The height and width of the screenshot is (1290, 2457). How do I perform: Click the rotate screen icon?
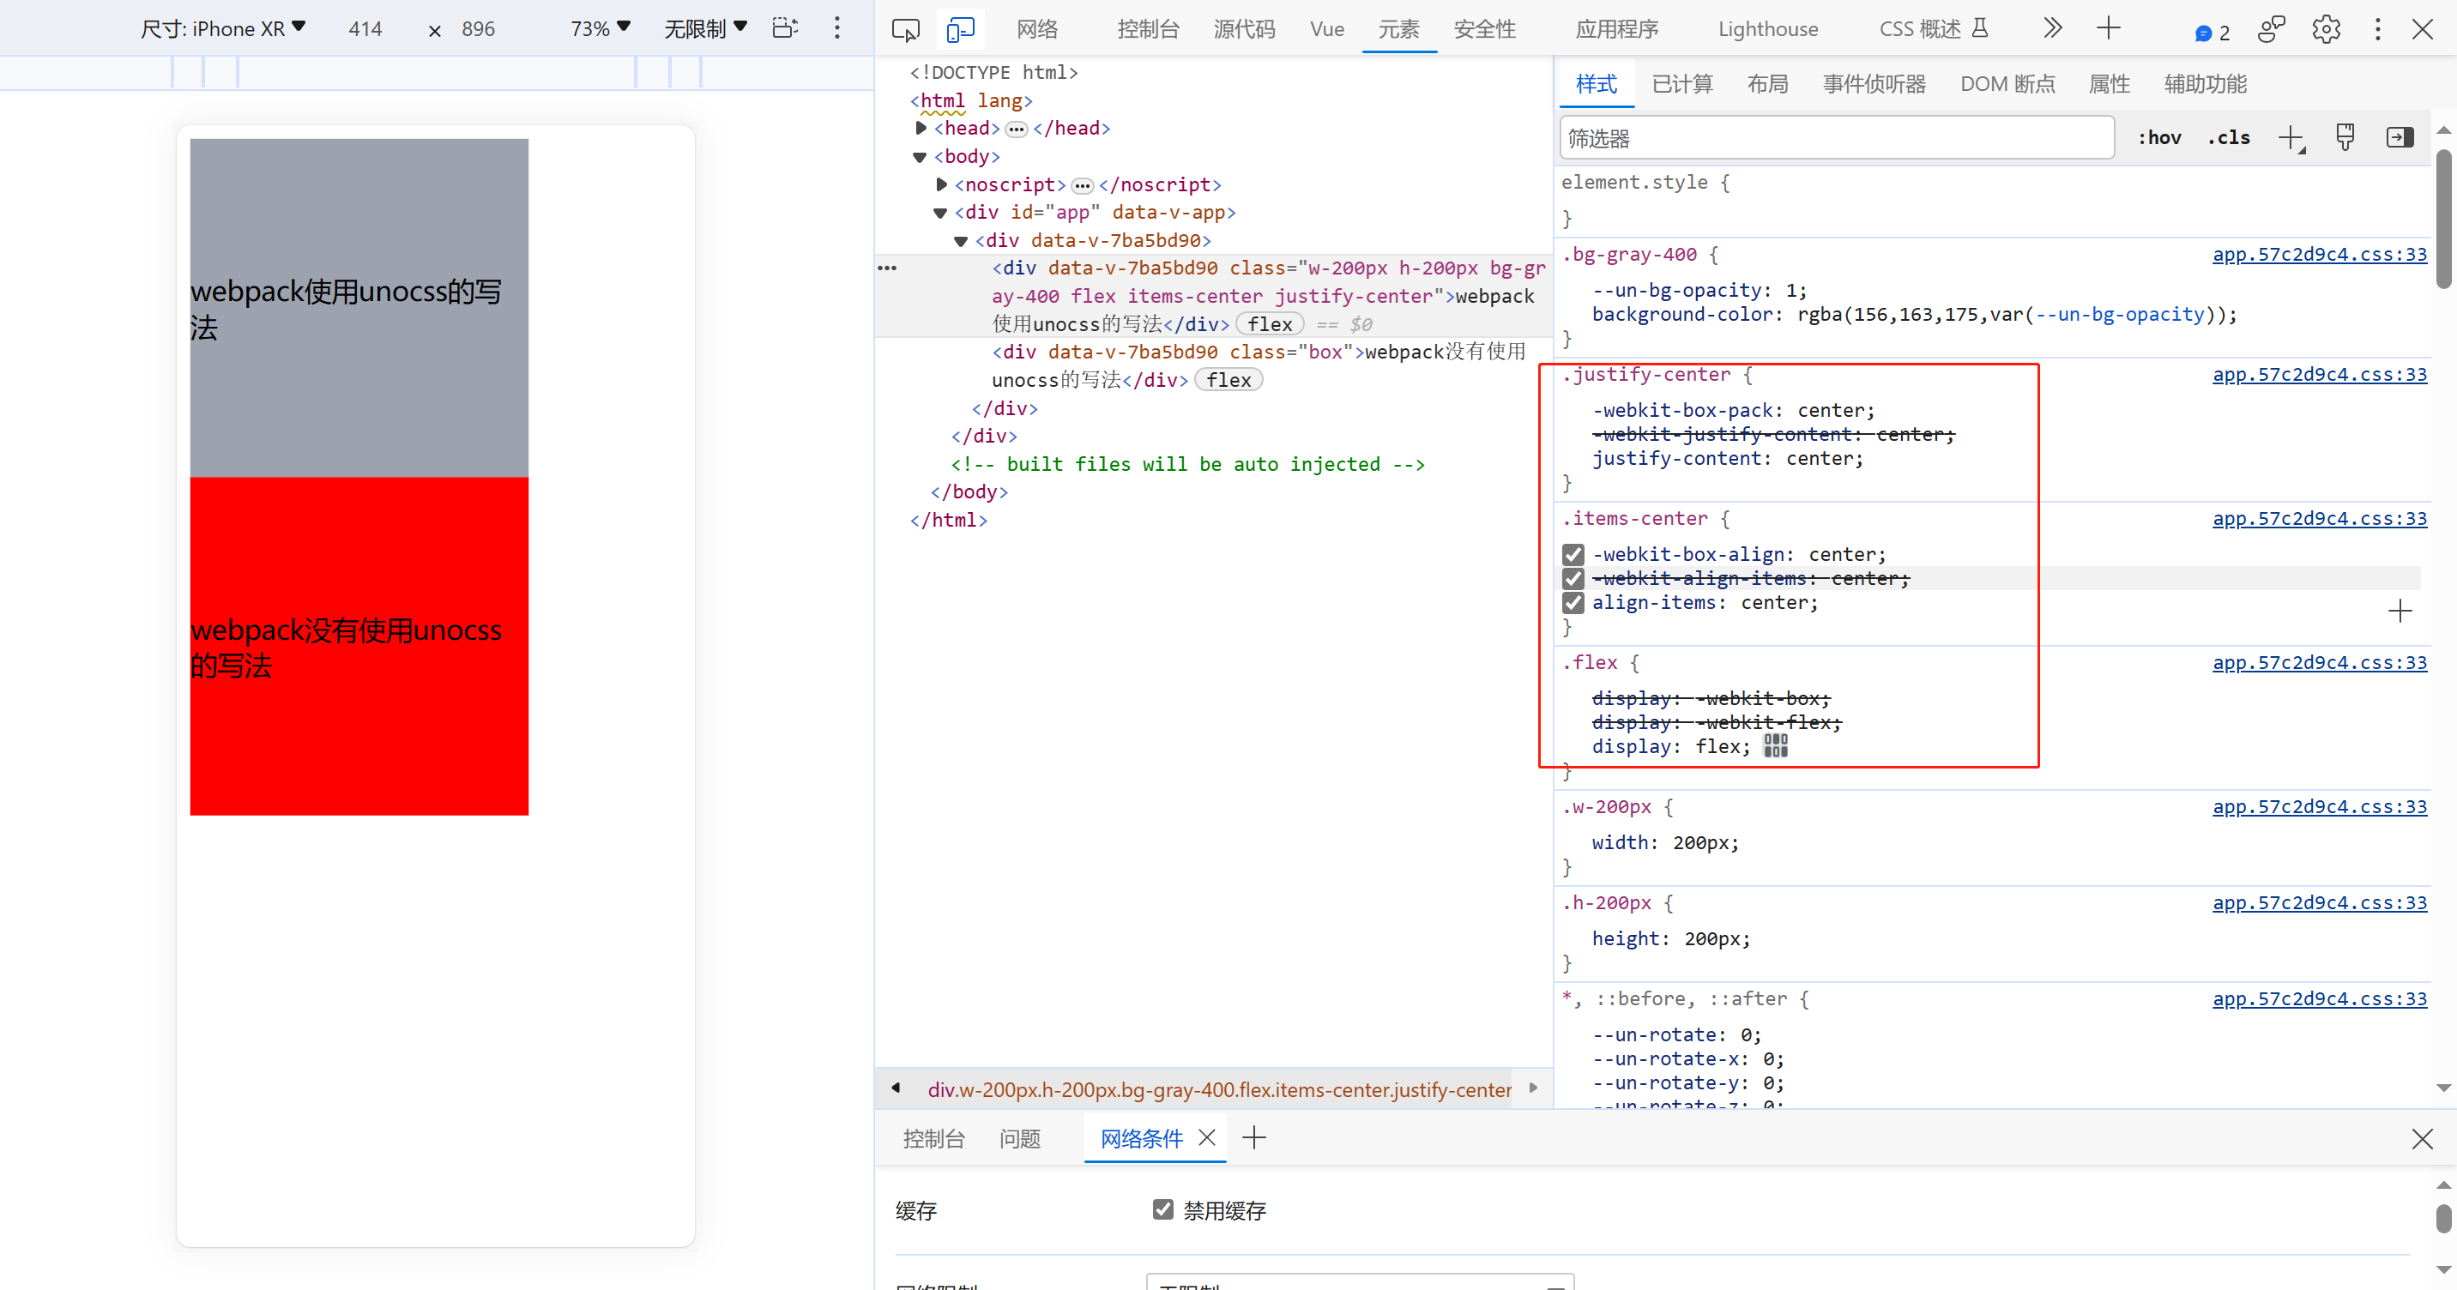[784, 27]
